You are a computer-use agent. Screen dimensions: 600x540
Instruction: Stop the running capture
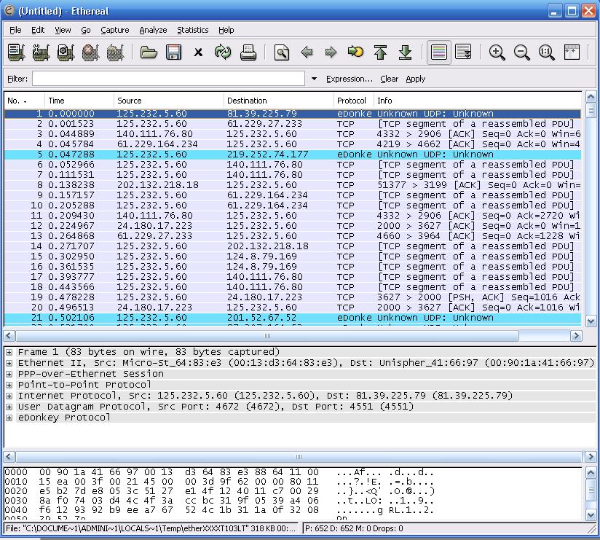pyautogui.click(x=90, y=52)
